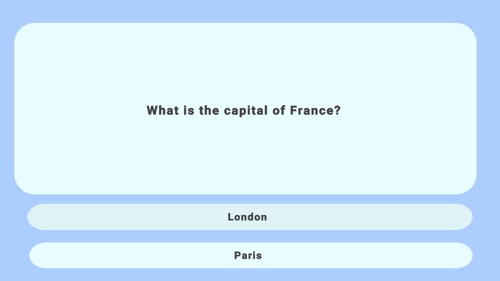Click the word 'France?' in question
The height and width of the screenshot is (281, 500).
click(x=315, y=110)
